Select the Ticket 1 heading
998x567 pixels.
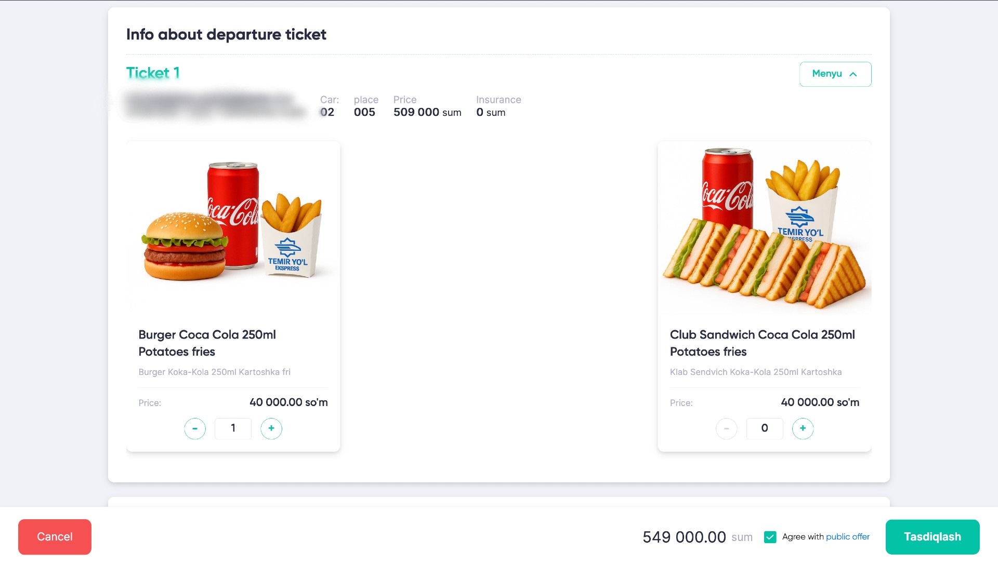[153, 72]
